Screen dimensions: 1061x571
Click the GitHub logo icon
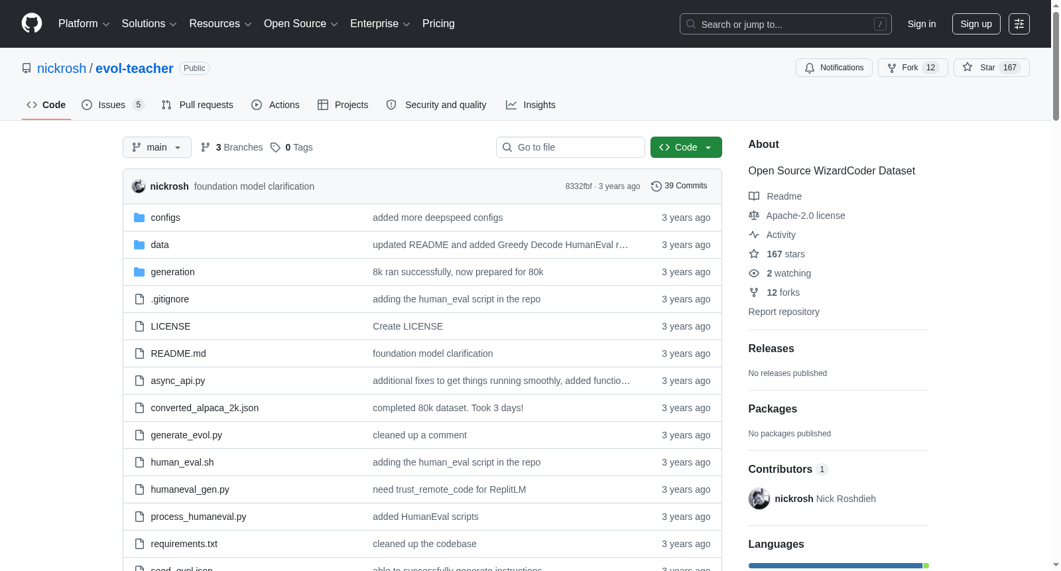(x=32, y=23)
